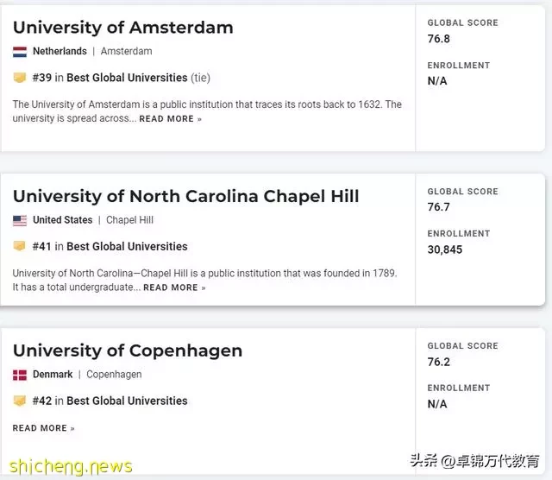Click Best Global Universities link for #41
This screenshot has width=552, height=480.
pyautogui.click(x=127, y=246)
